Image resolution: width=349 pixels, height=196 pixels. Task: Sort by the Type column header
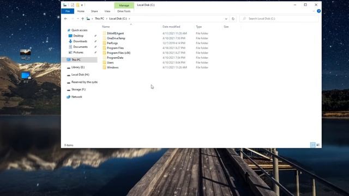198,27
